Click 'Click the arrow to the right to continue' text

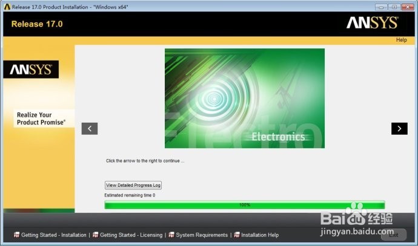(145, 161)
